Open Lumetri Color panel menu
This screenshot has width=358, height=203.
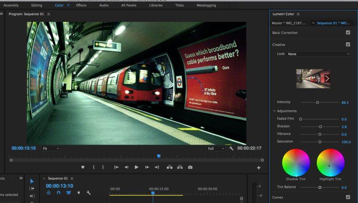click(x=298, y=14)
